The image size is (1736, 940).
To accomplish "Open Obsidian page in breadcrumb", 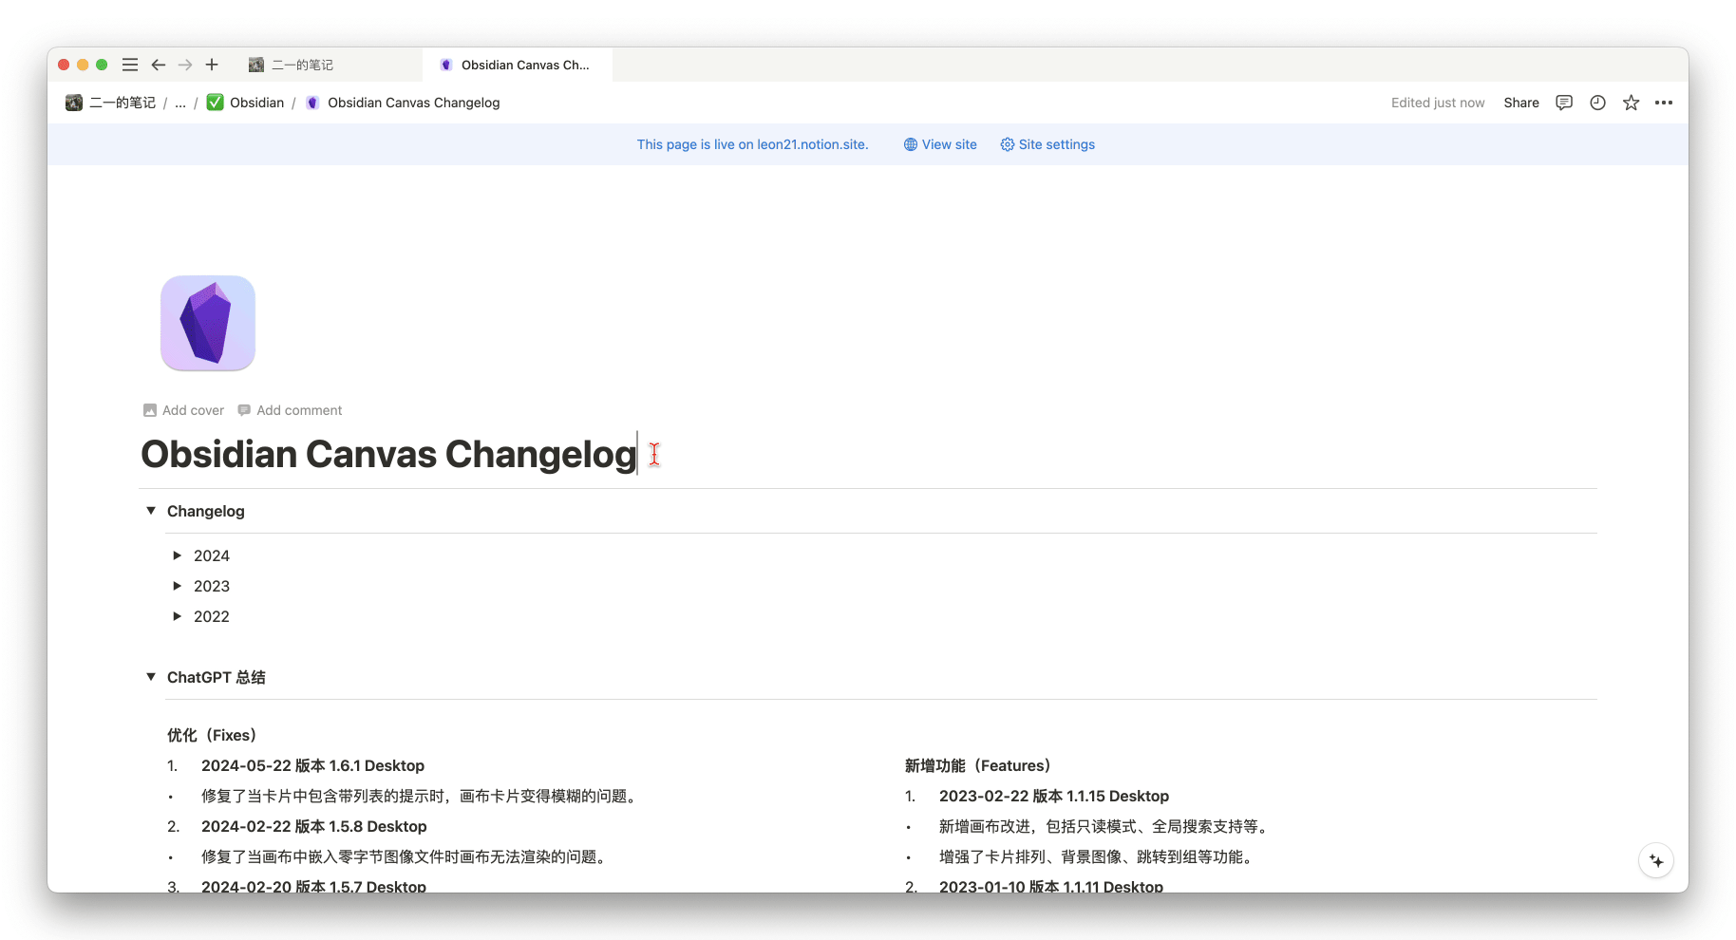I will (x=256, y=103).
